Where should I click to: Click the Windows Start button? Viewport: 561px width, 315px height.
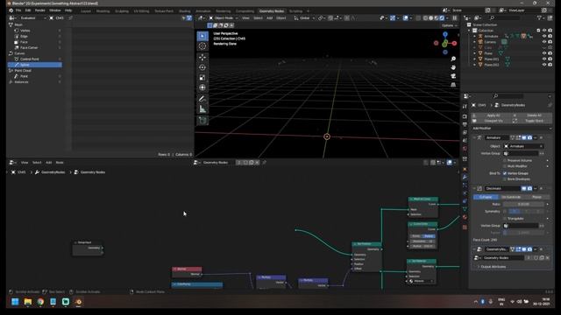click(15, 302)
